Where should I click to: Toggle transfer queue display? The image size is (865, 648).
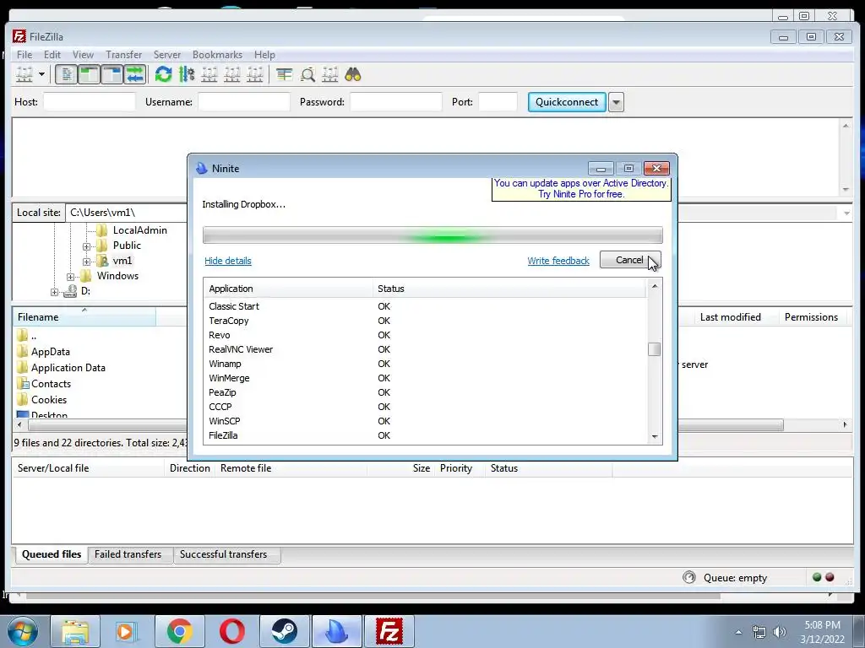point(134,74)
